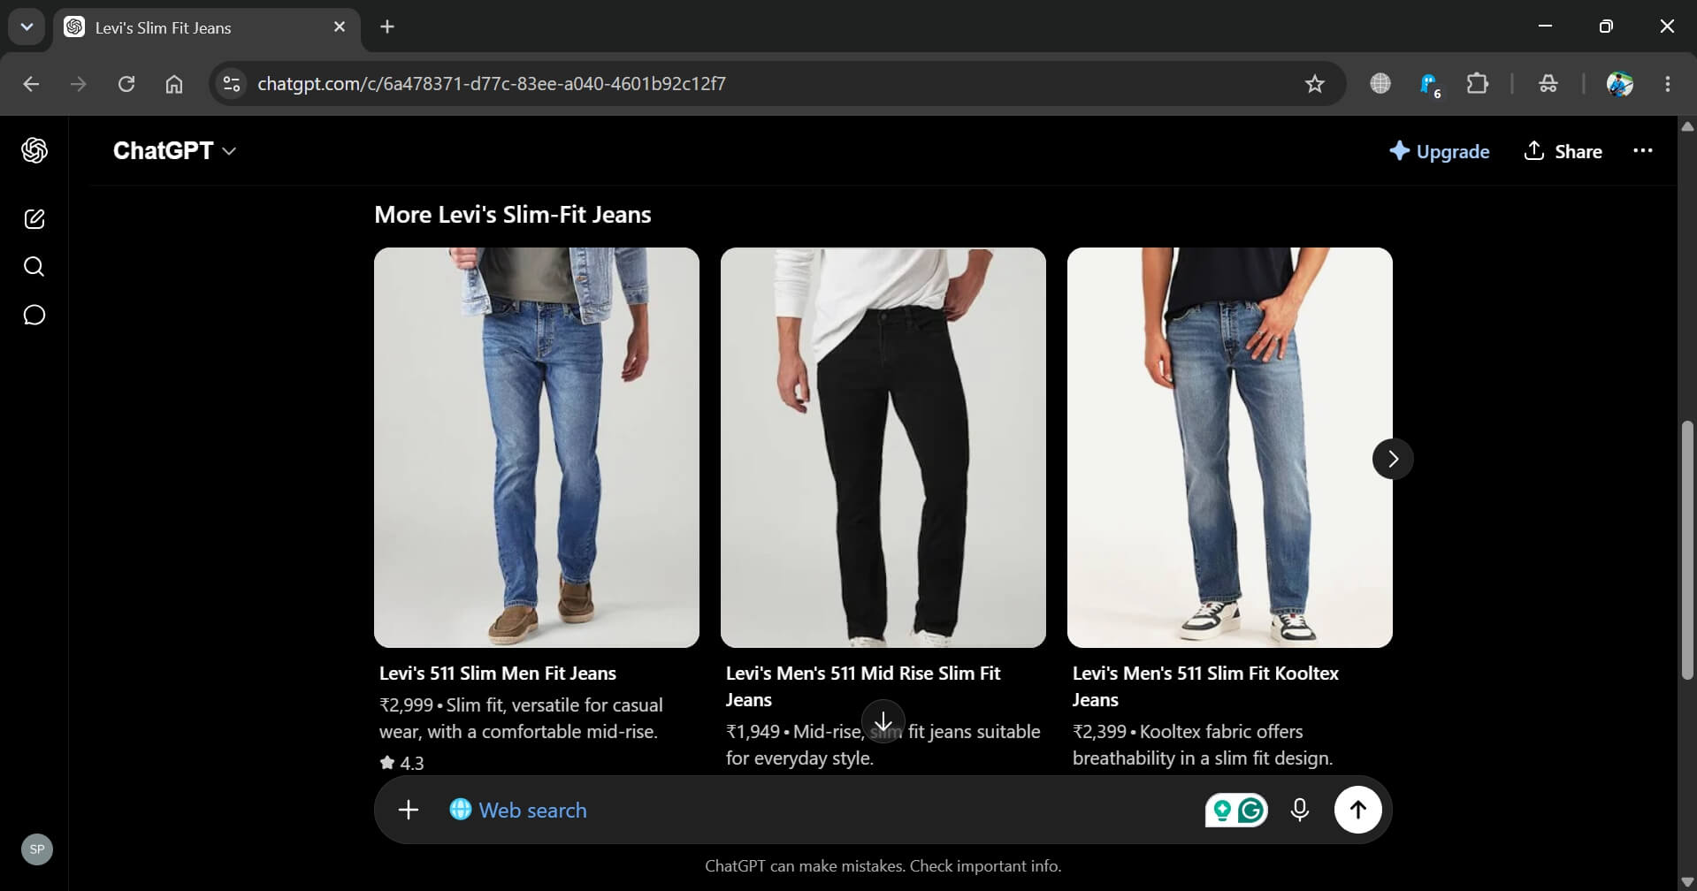Image resolution: width=1697 pixels, height=891 pixels.
Task: Click the Grammarly extension icon in composer
Action: pos(1250,811)
